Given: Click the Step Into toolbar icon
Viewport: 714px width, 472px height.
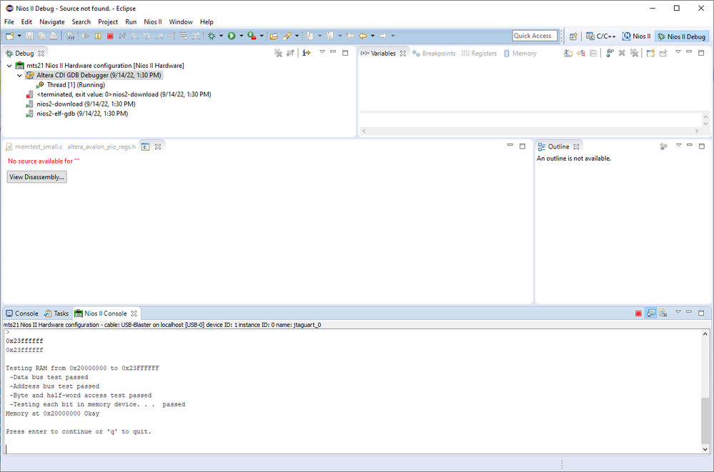Looking at the screenshot, I should click(134, 36).
